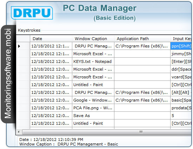Select the date cell of KEYS.txt row
The height and width of the screenshot is (149, 193).
coord(51,61)
